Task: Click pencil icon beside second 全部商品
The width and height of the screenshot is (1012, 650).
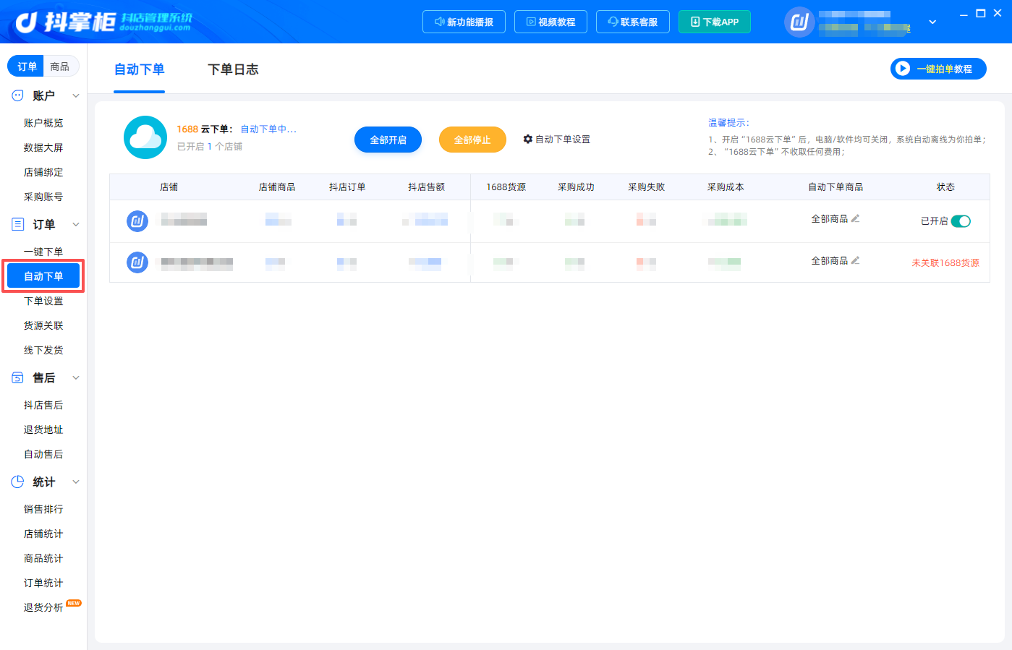Action: click(855, 260)
